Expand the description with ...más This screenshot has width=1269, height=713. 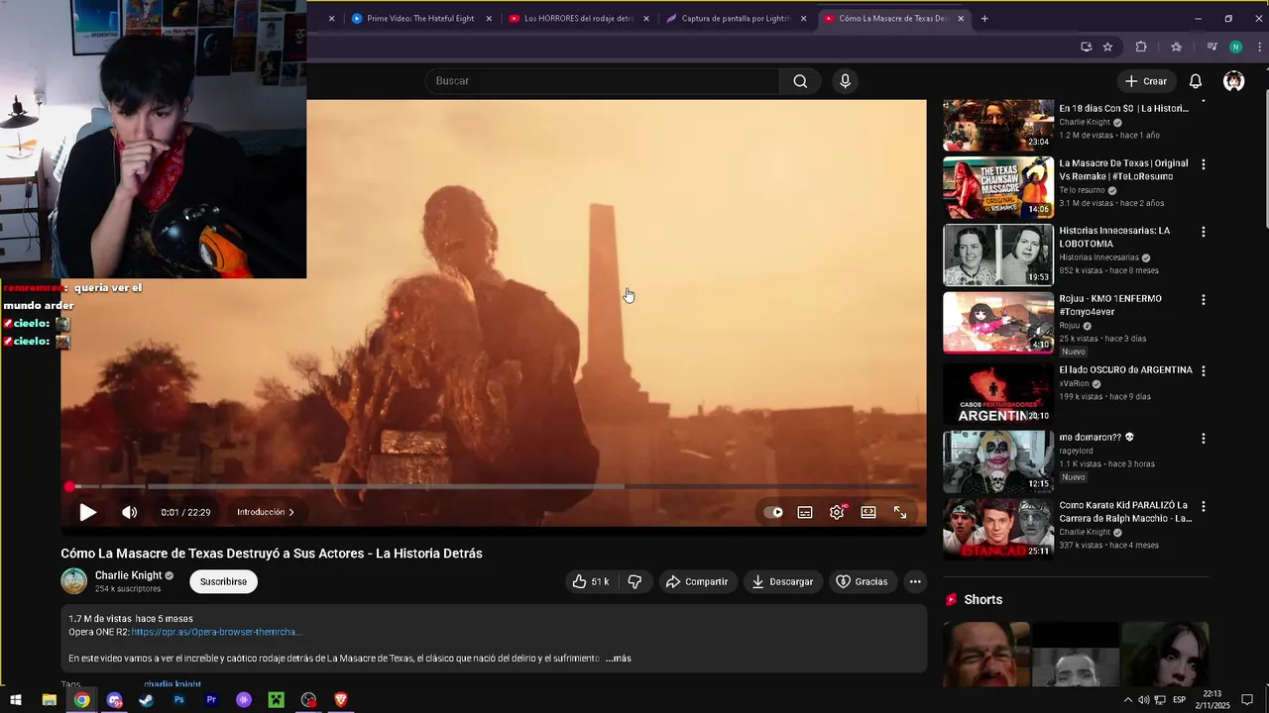point(619,659)
